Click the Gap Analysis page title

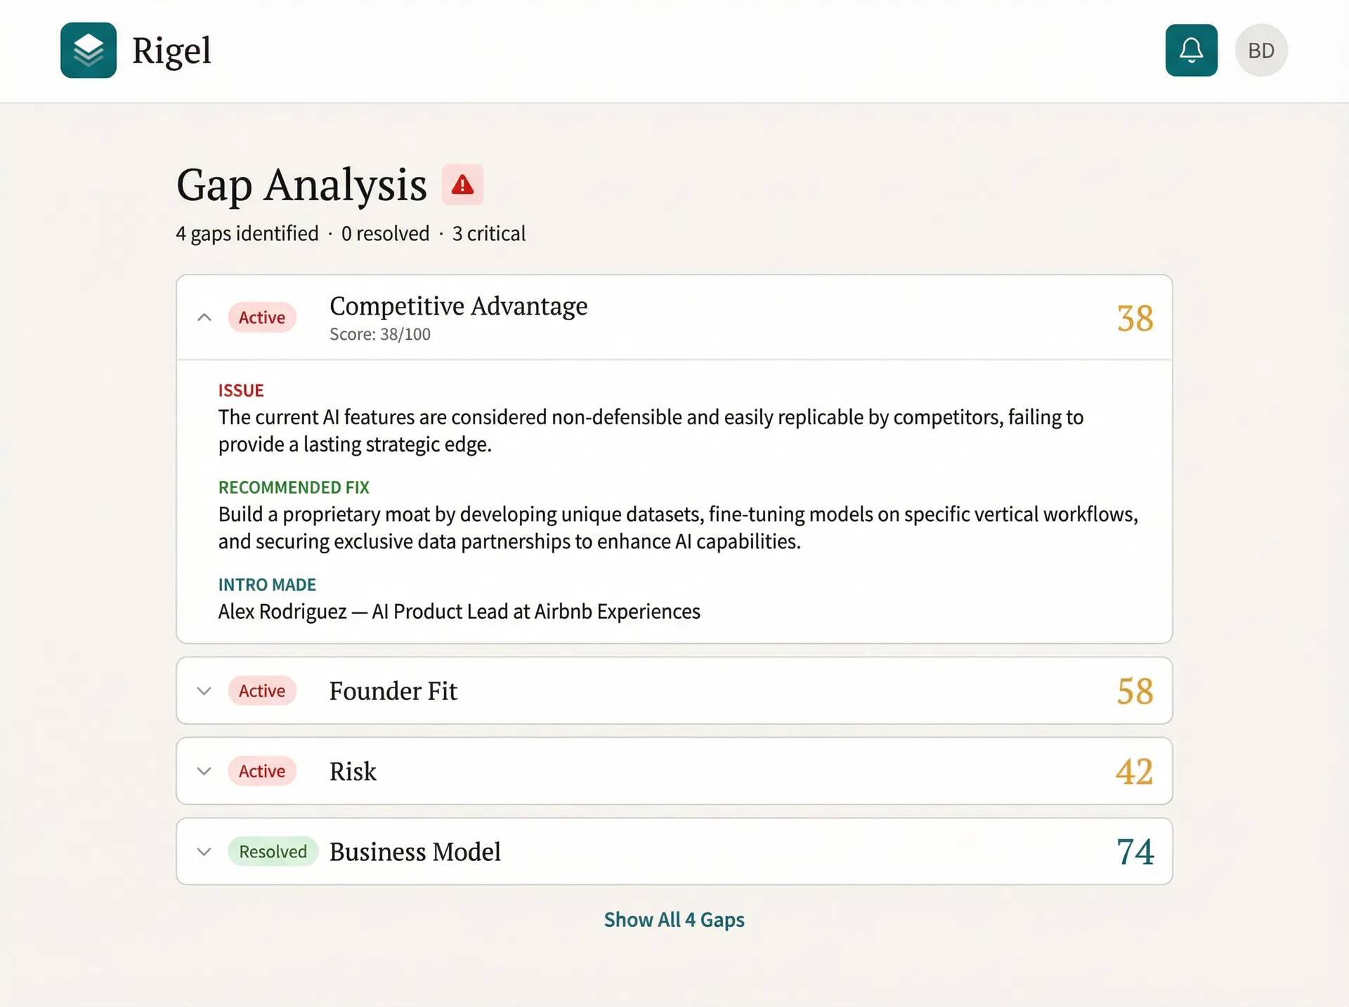coord(301,185)
